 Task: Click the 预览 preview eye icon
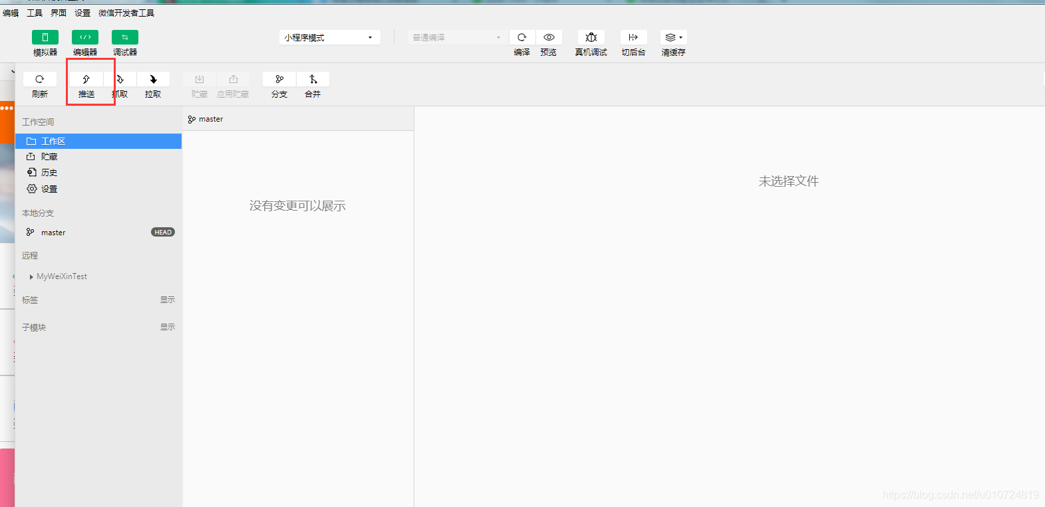point(549,37)
